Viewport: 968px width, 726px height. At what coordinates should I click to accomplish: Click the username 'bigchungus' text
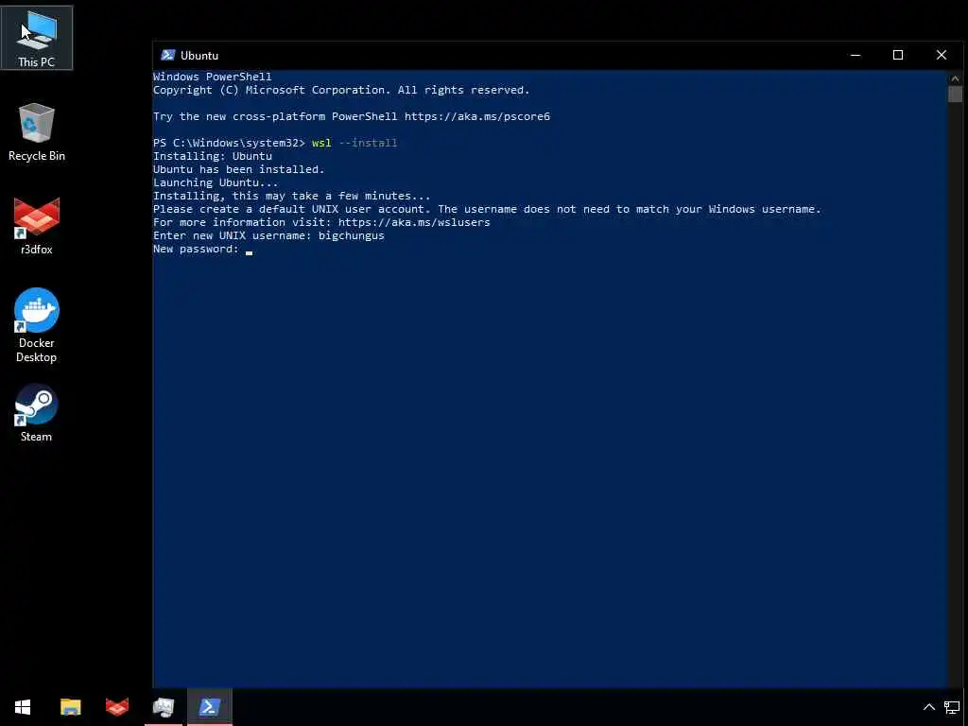pos(352,235)
